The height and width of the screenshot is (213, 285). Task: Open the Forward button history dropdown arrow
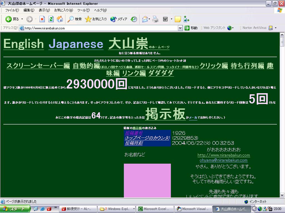click(36, 19)
